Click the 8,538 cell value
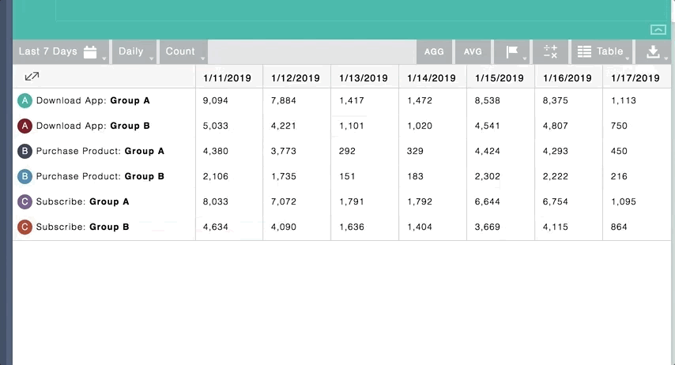 coord(488,100)
